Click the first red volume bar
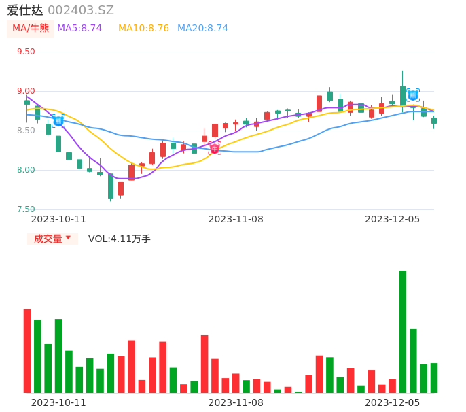 (27, 351)
